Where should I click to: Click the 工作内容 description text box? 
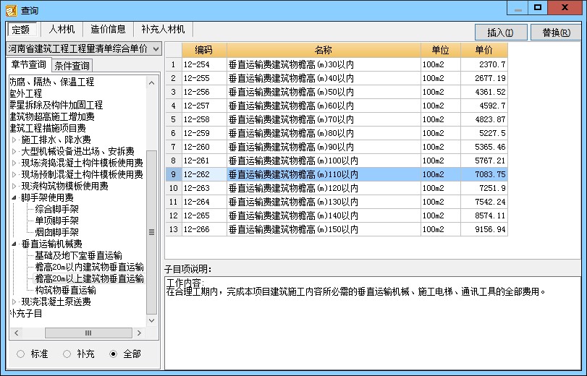tap(373, 323)
